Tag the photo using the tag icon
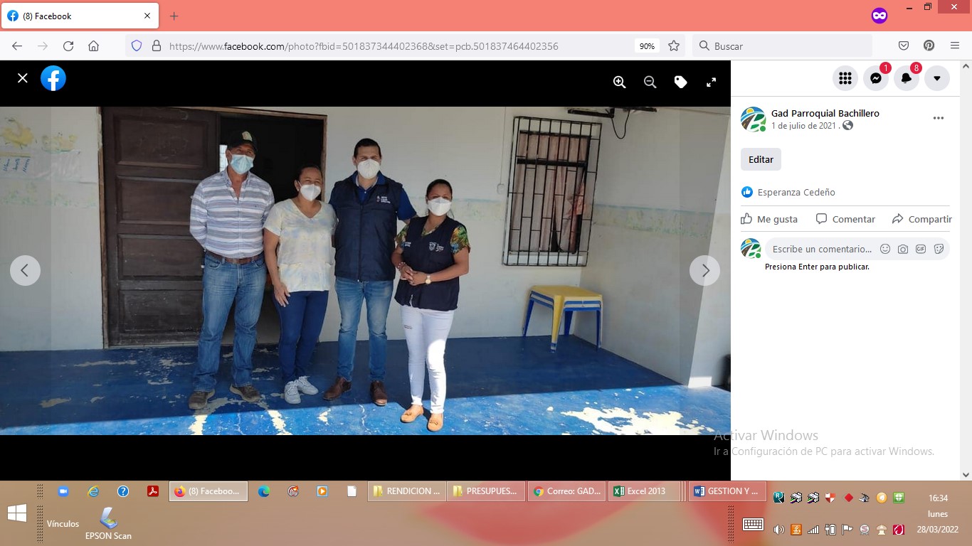Image resolution: width=972 pixels, height=546 pixels. pos(680,82)
